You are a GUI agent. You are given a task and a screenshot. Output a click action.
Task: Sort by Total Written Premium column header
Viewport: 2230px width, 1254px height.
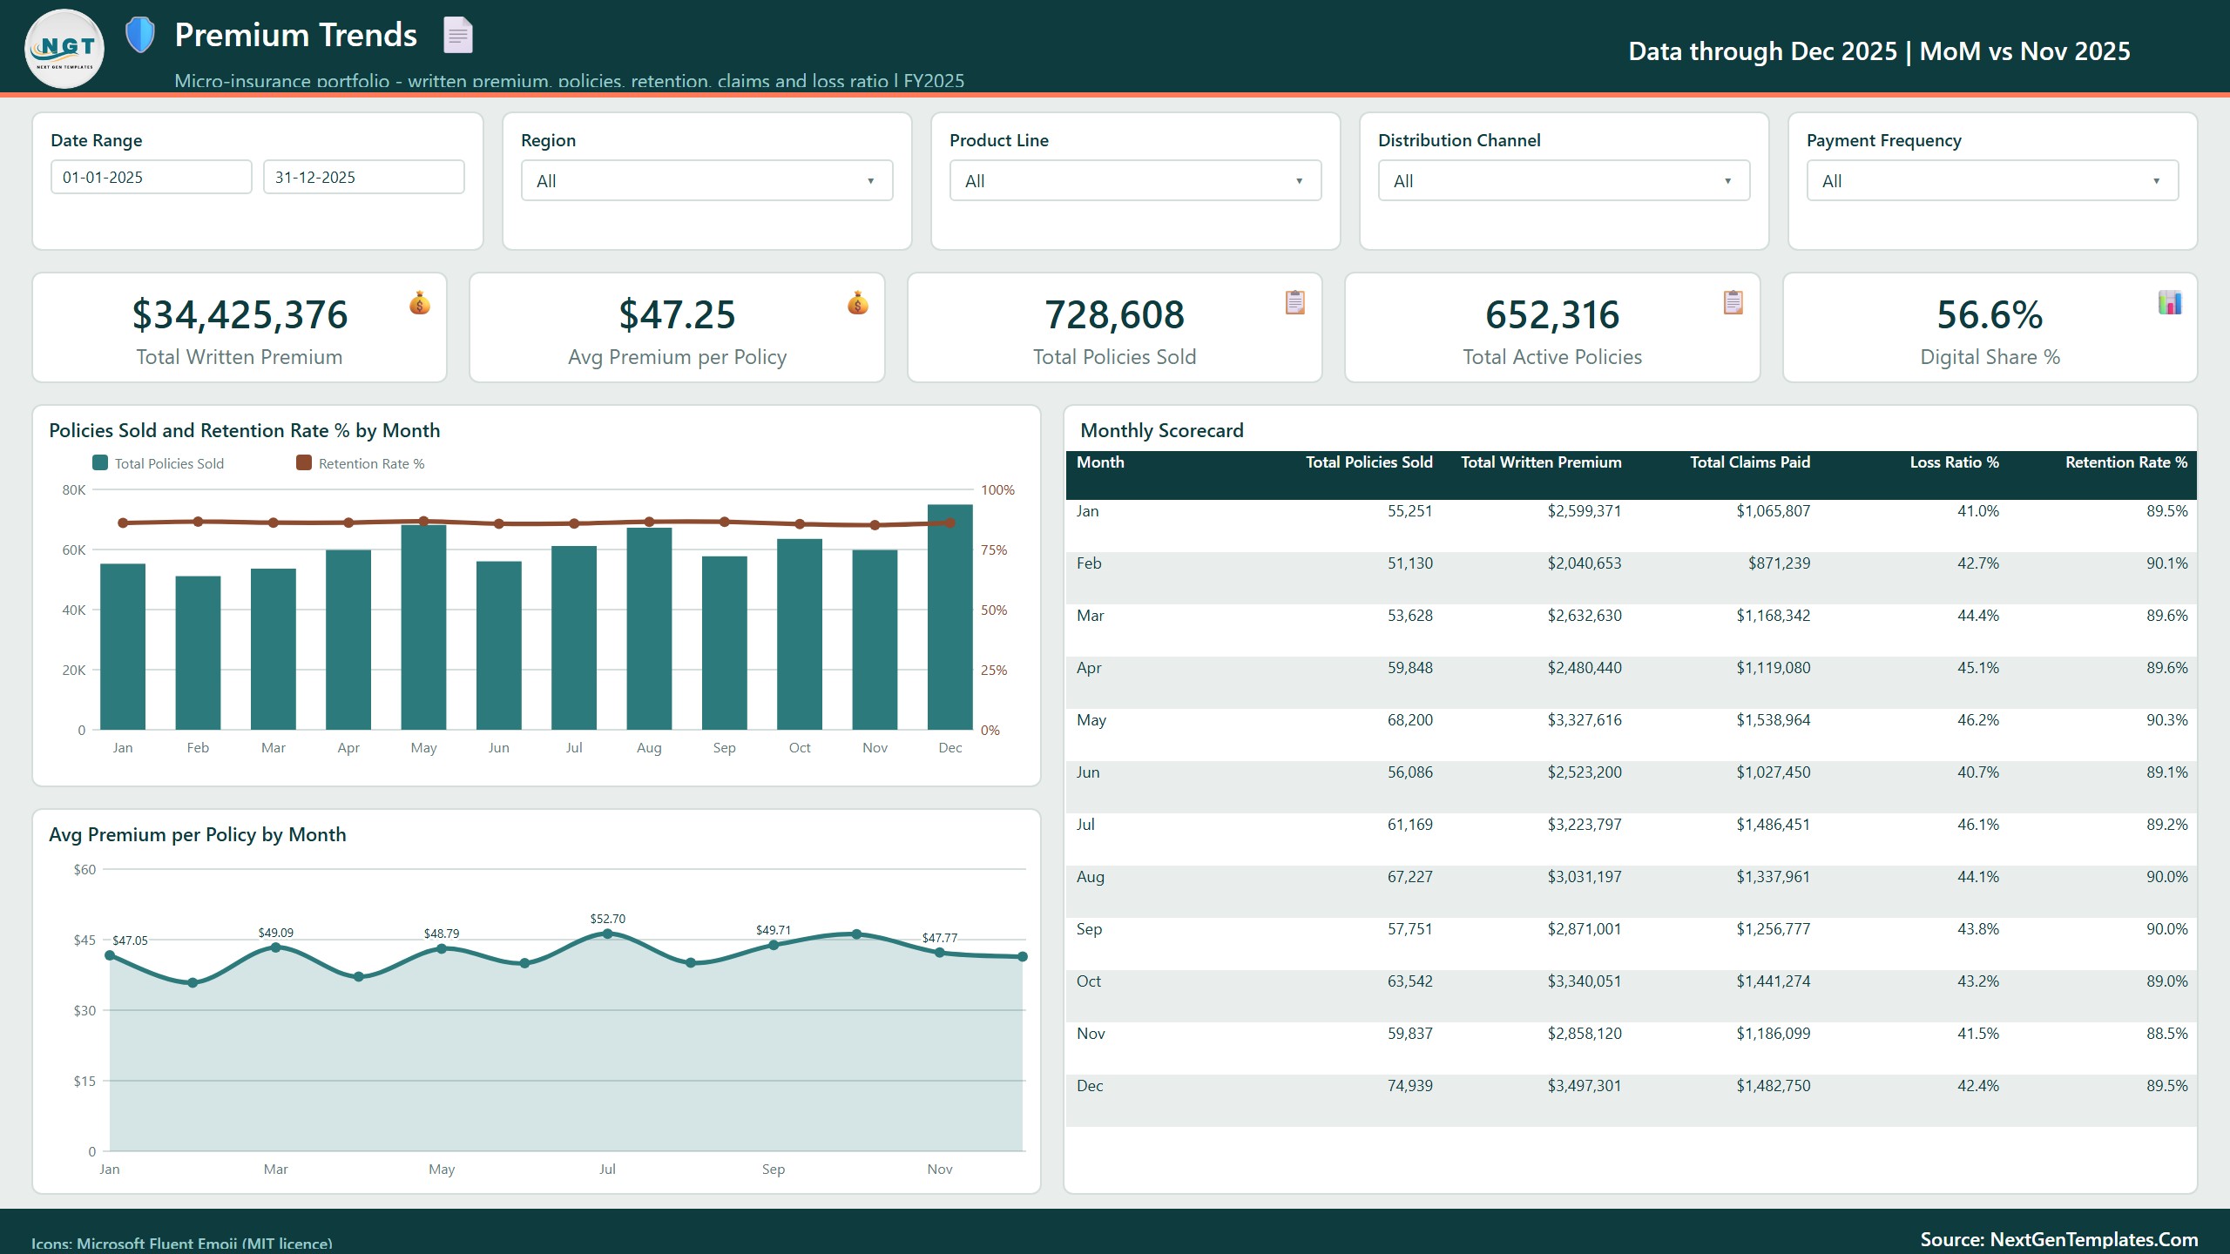1541,462
